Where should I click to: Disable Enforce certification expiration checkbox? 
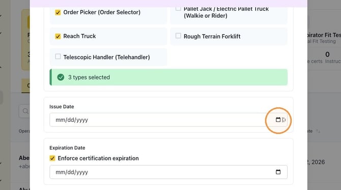point(52,158)
